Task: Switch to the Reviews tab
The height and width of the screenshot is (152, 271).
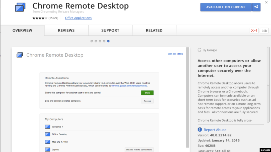Action: coord(66,30)
